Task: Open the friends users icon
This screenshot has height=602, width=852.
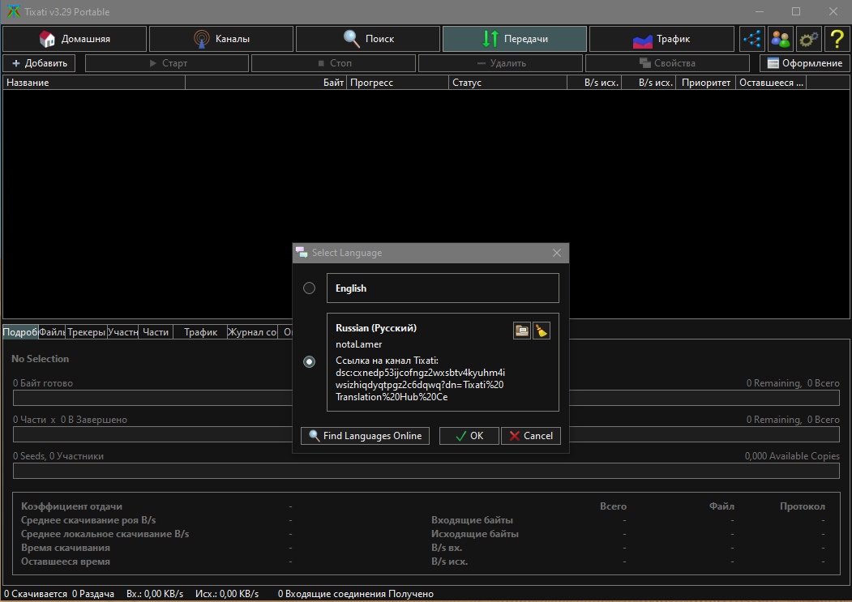Action: point(781,39)
